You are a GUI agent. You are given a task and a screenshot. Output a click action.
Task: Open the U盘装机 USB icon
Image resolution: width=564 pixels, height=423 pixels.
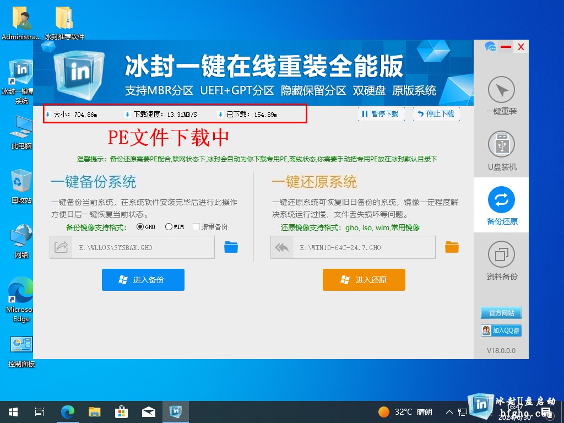pos(501,145)
